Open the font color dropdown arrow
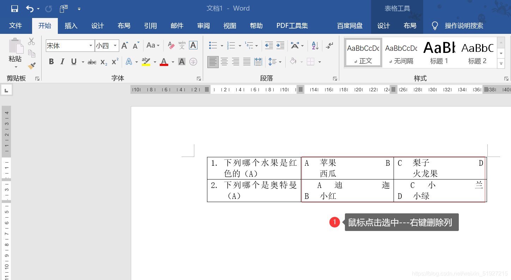Viewport: 511px width, 280px height. coord(173,62)
